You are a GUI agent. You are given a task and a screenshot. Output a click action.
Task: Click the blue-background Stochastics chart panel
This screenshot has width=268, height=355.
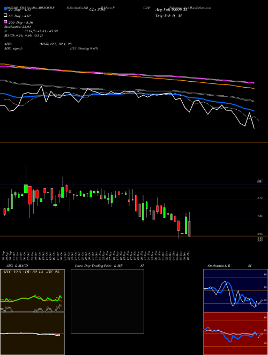pyautogui.click(x=235, y=290)
